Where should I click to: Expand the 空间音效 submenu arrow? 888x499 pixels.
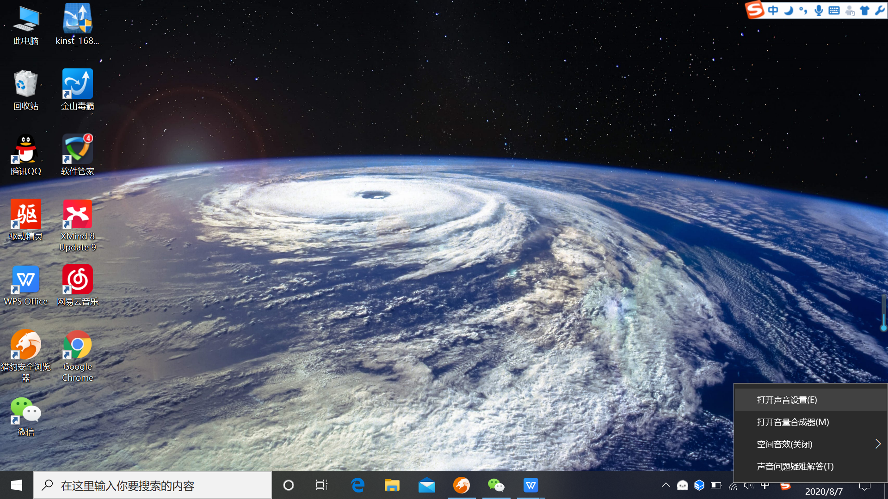(878, 444)
